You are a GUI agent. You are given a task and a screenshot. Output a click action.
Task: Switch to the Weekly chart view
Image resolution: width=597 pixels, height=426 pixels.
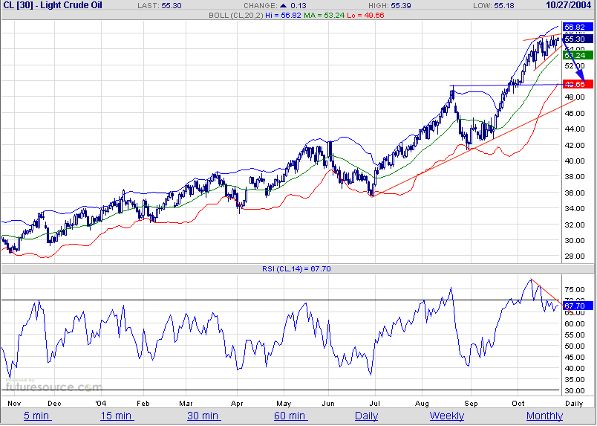click(x=446, y=416)
